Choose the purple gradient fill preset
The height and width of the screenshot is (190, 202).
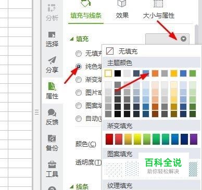click(194, 139)
